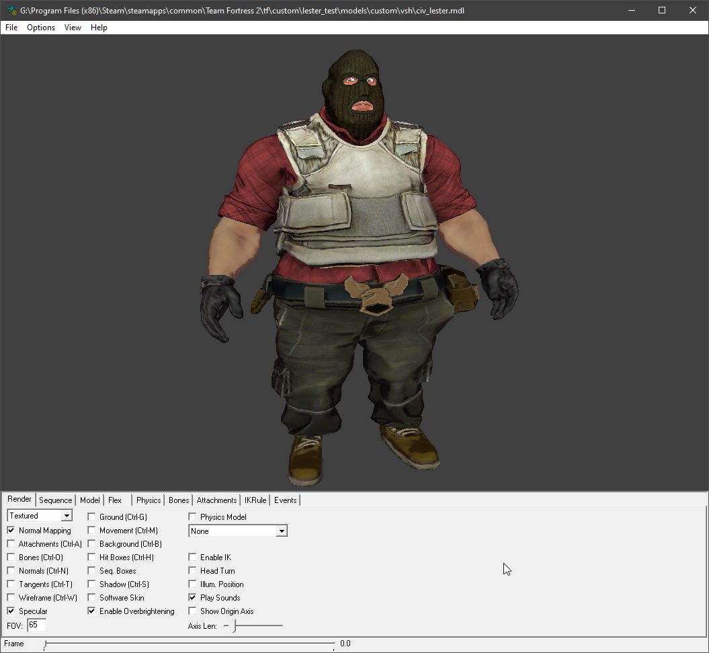709x653 pixels.
Task: Enable Background (Ctrl-B) checkbox
Action: pyautogui.click(x=91, y=543)
